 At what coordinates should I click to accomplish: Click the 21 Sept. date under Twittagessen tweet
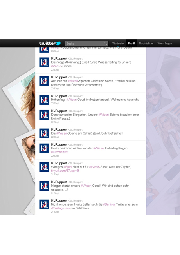tap(55, 212)
